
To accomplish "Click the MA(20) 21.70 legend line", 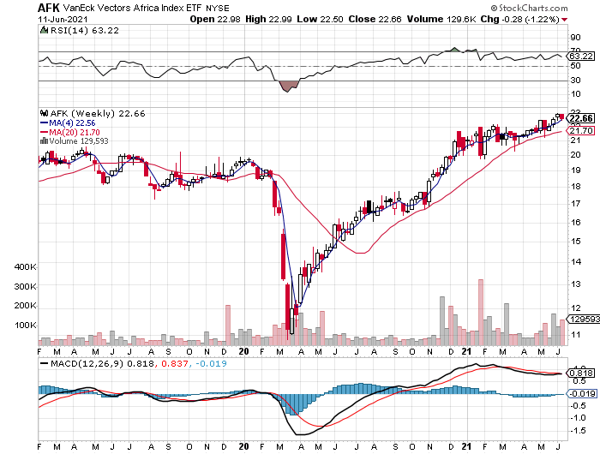I will pyautogui.click(x=70, y=132).
